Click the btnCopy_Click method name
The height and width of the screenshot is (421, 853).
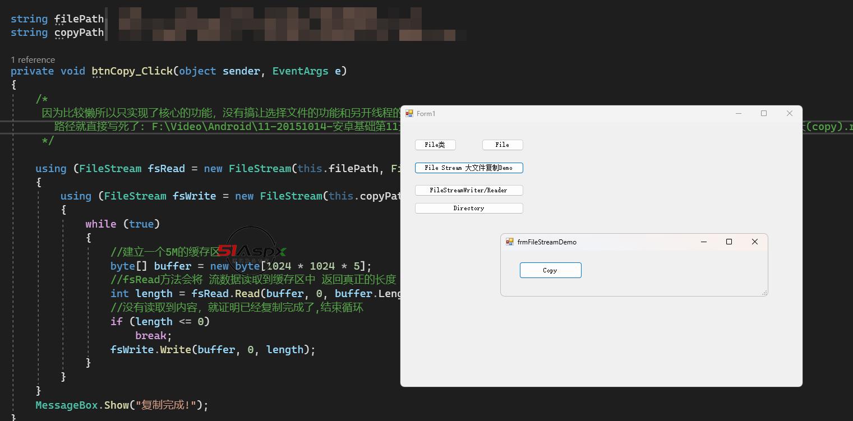coord(132,71)
